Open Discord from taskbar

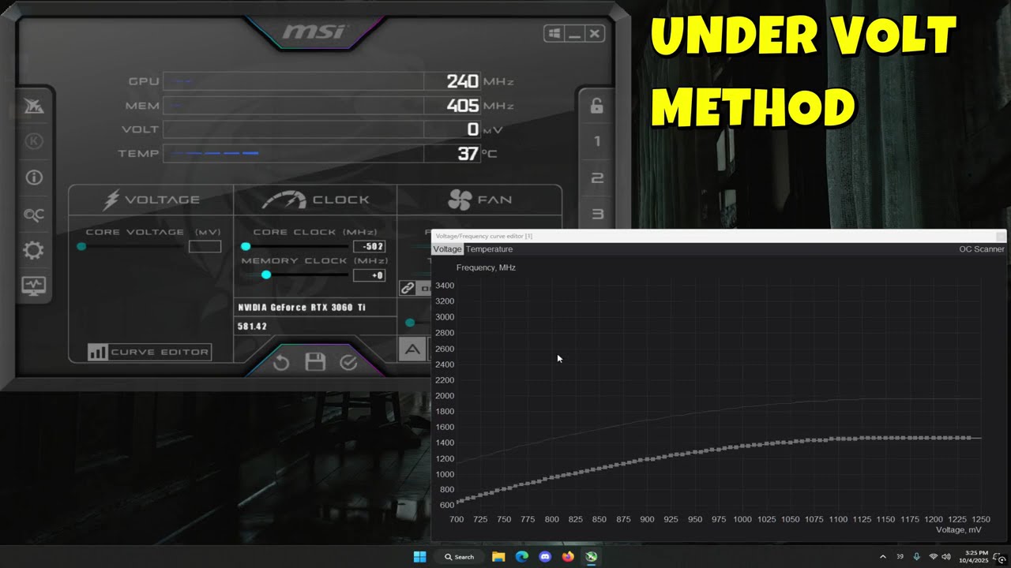pyautogui.click(x=544, y=557)
